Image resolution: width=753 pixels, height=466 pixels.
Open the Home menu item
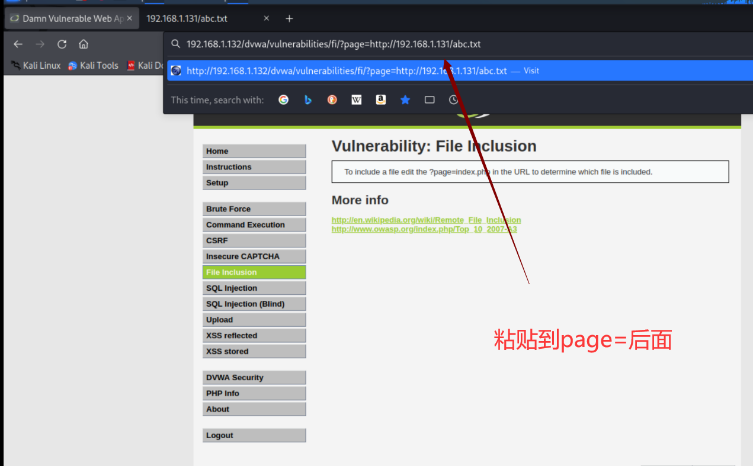click(x=254, y=151)
